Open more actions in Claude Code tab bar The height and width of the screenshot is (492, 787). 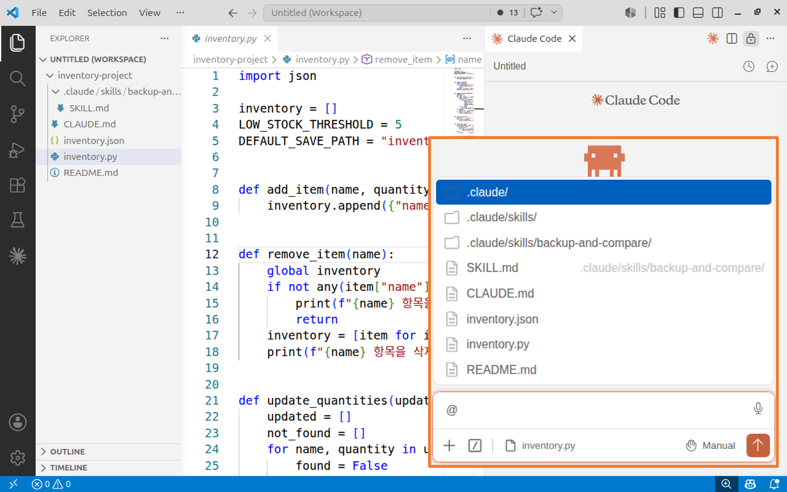770,38
